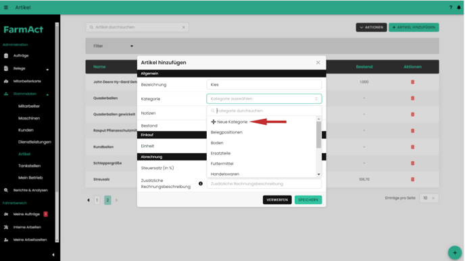The width and height of the screenshot is (465, 261).
Task: Delete the John Deere Hy-Gard article
Action: pos(412,82)
